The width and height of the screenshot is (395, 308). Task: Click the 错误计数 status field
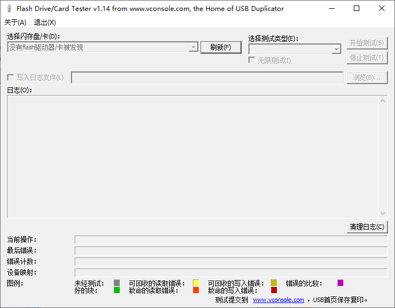pyautogui.click(x=231, y=262)
